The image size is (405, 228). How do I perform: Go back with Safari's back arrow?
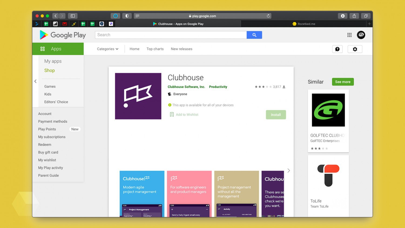pyautogui.click(x=56, y=16)
